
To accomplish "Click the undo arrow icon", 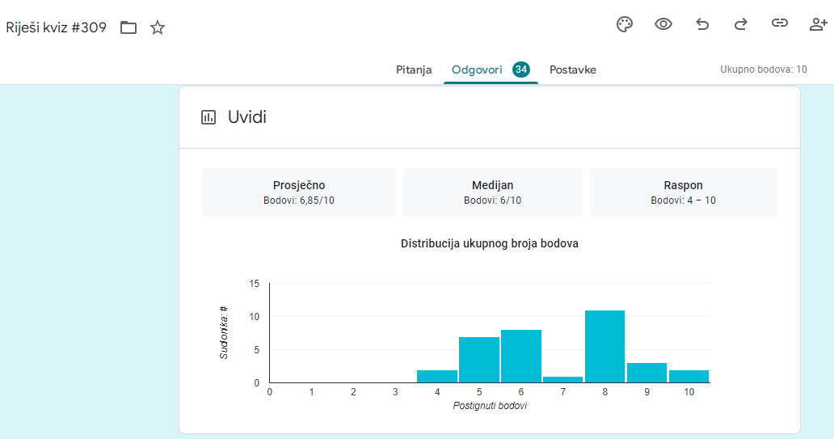I will pyautogui.click(x=702, y=24).
